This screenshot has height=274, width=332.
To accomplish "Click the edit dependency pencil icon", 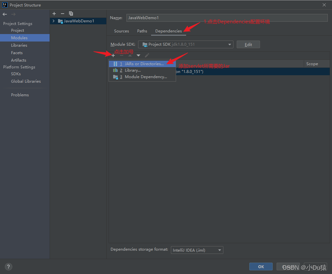I will click(147, 55).
